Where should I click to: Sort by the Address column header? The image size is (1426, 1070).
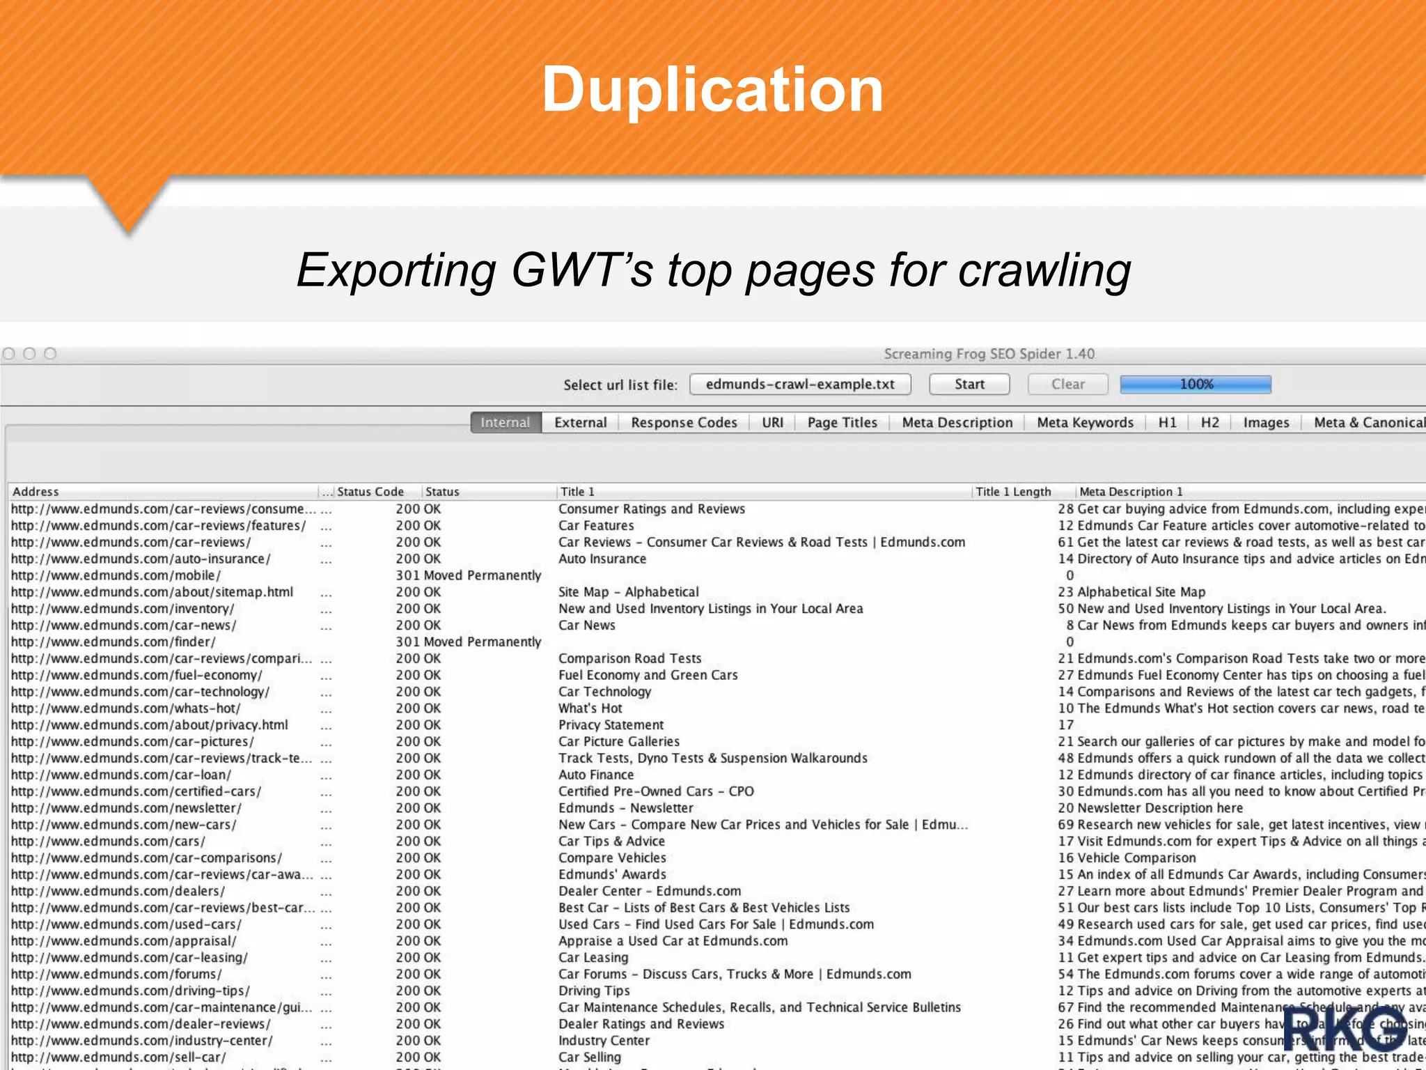tap(164, 491)
